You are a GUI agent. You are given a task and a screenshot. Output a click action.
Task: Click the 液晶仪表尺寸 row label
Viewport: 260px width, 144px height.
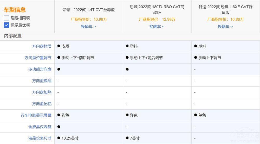[40, 138]
